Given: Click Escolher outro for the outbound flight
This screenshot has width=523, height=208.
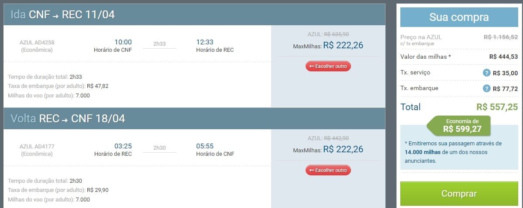Looking at the screenshot, I should coord(328,66).
